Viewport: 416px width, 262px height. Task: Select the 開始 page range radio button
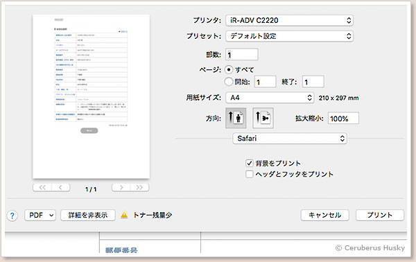[x=229, y=82]
